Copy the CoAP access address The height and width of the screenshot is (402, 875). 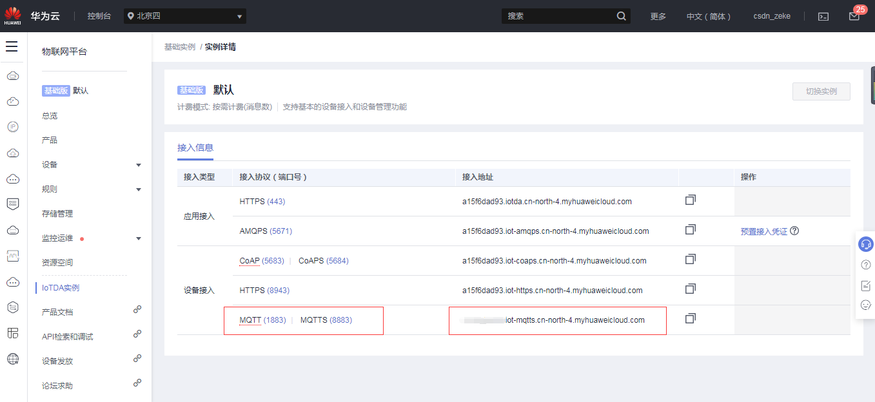point(690,260)
